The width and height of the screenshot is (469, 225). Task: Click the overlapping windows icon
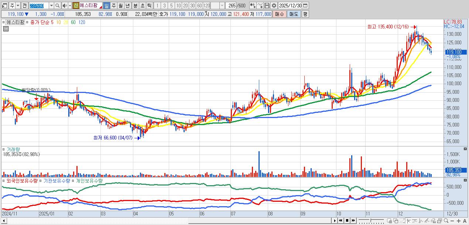(396, 221)
